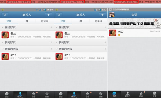
Task: Tap 16:50 clock in the status bar
Action: coord(50,10)
